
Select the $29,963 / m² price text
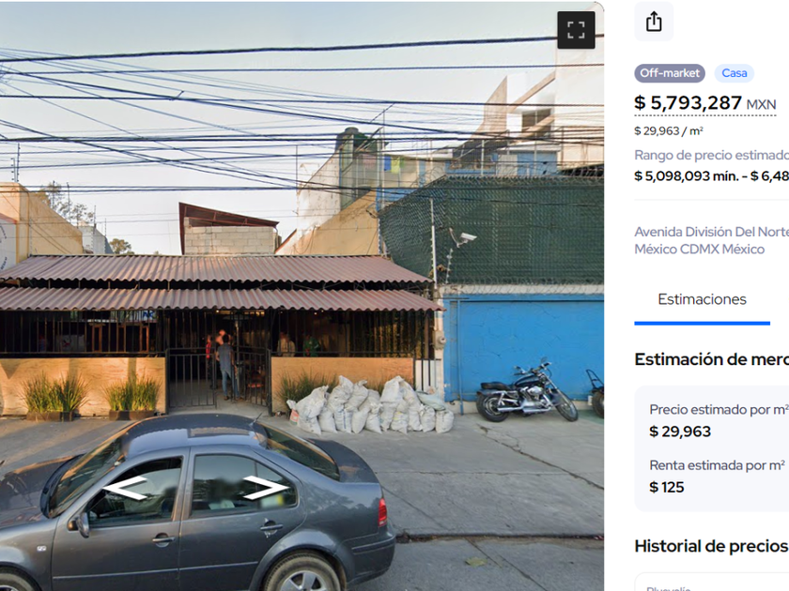coord(668,131)
